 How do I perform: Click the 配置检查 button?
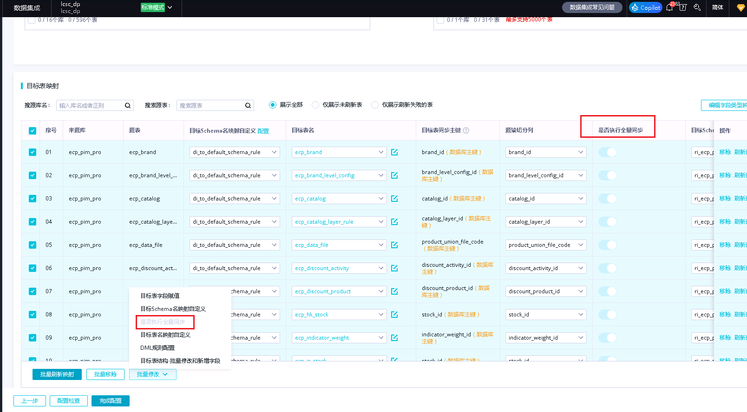click(69, 401)
